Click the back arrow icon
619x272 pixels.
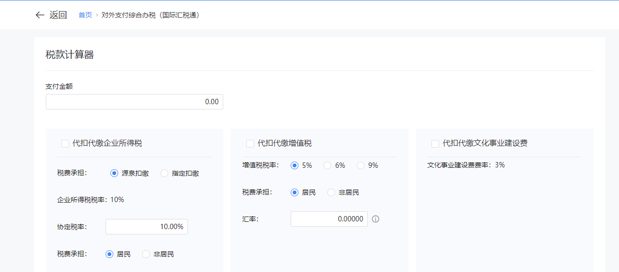[40, 15]
